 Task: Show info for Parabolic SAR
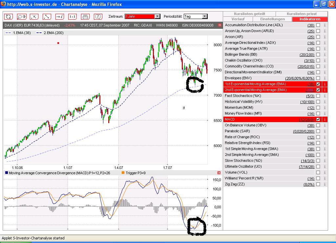[x=325, y=131]
